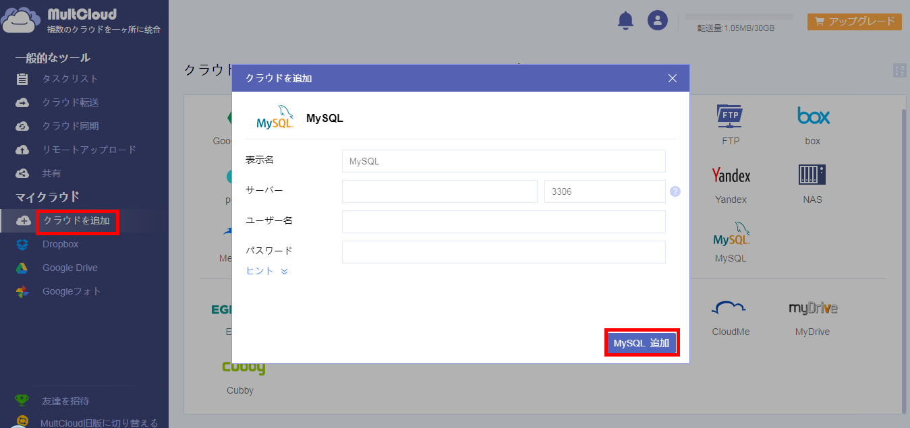Click the MultCloud logo icon
The height and width of the screenshot is (428, 910).
pos(20,20)
